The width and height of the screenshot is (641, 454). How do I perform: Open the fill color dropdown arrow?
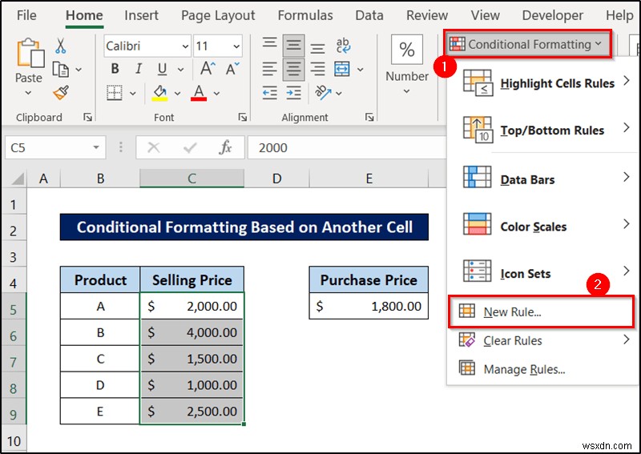(x=177, y=93)
